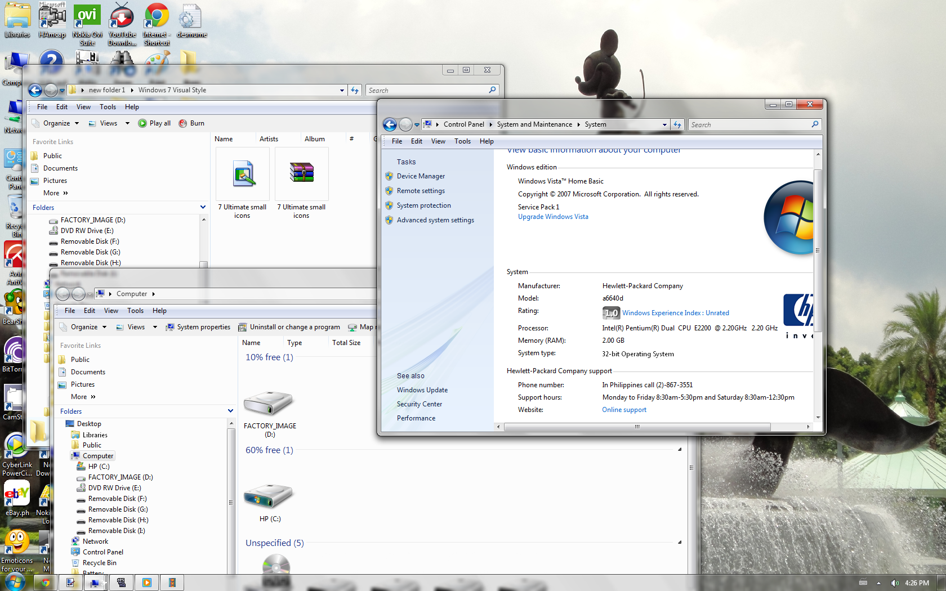Click the Windows Experience Index 1.0 rating badge
The height and width of the screenshot is (591, 946).
pos(611,313)
